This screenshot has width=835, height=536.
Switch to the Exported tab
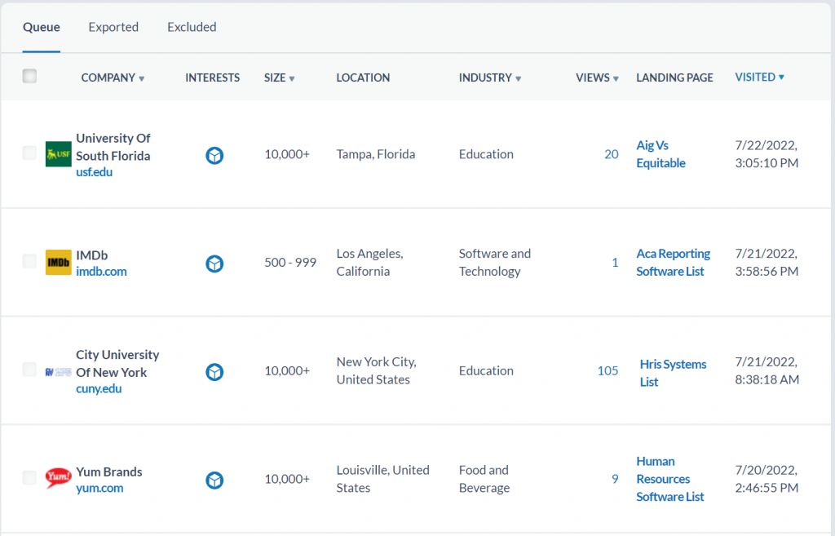pos(113,27)
